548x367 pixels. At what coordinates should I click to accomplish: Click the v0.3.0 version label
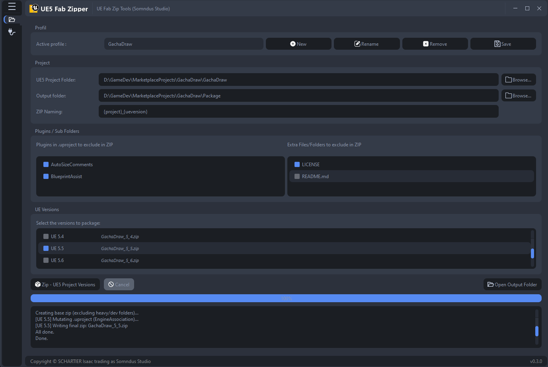pos(536,361)
